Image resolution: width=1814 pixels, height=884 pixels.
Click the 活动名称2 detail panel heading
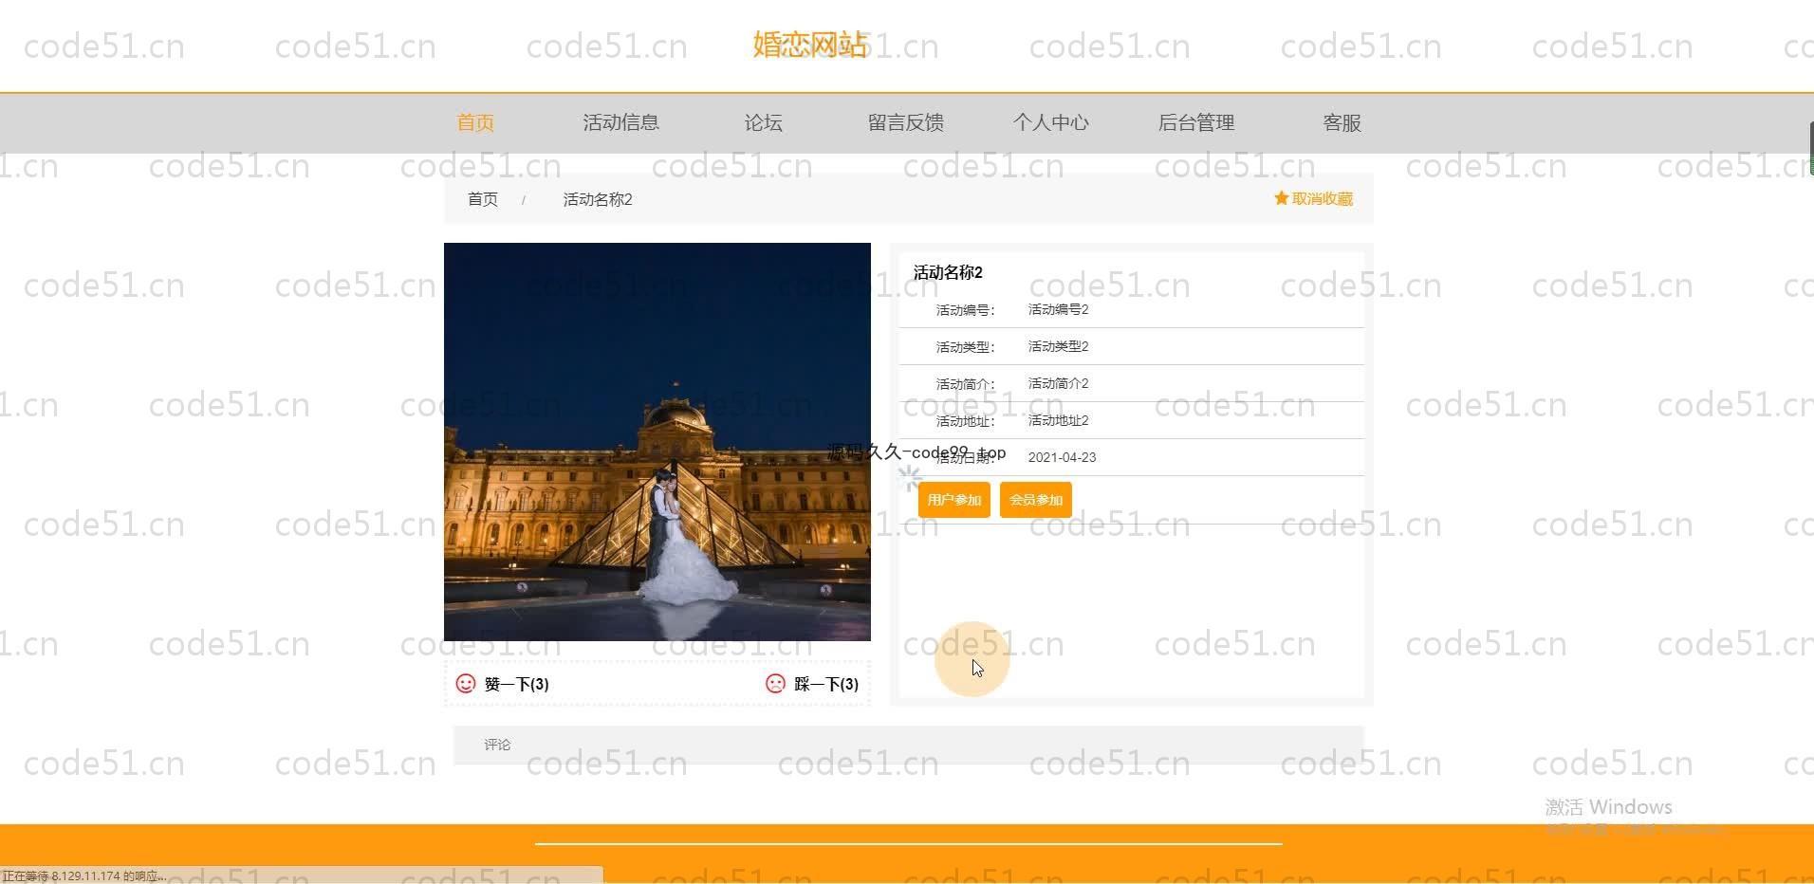click(948, 272)
